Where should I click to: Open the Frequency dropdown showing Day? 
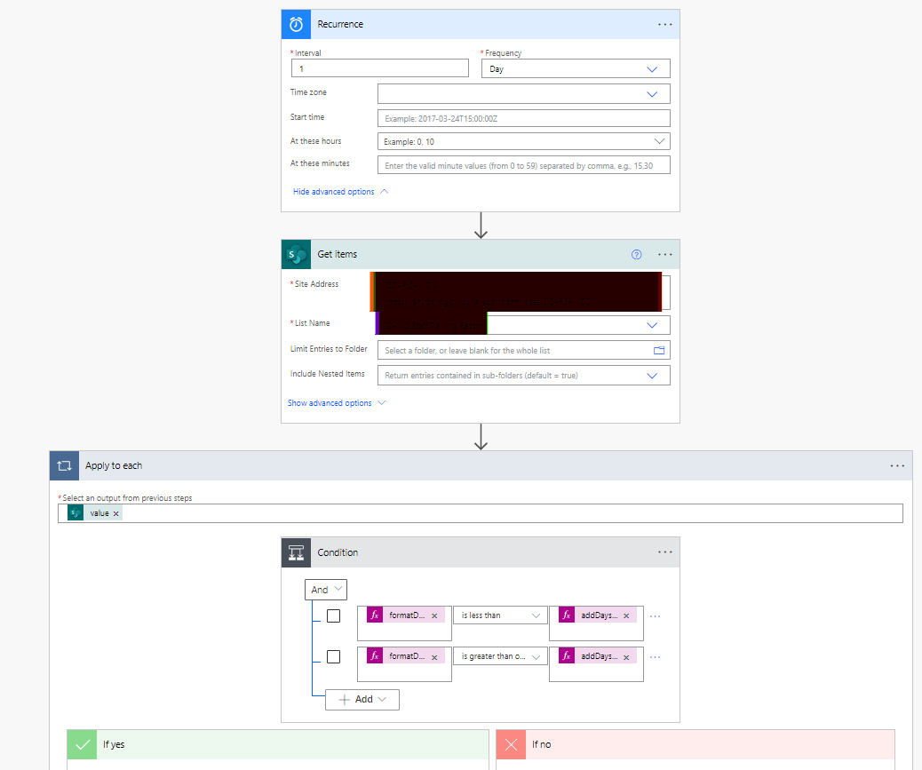(x=576, y=68)
